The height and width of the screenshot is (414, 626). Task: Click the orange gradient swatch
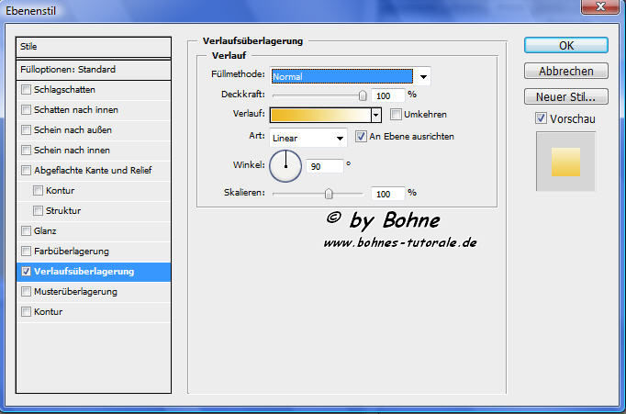click(320, 115)
